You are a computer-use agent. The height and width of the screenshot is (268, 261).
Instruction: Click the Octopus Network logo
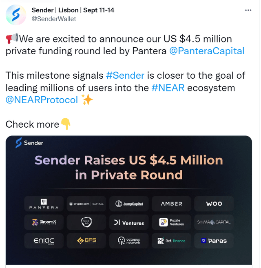pos(129,241)
